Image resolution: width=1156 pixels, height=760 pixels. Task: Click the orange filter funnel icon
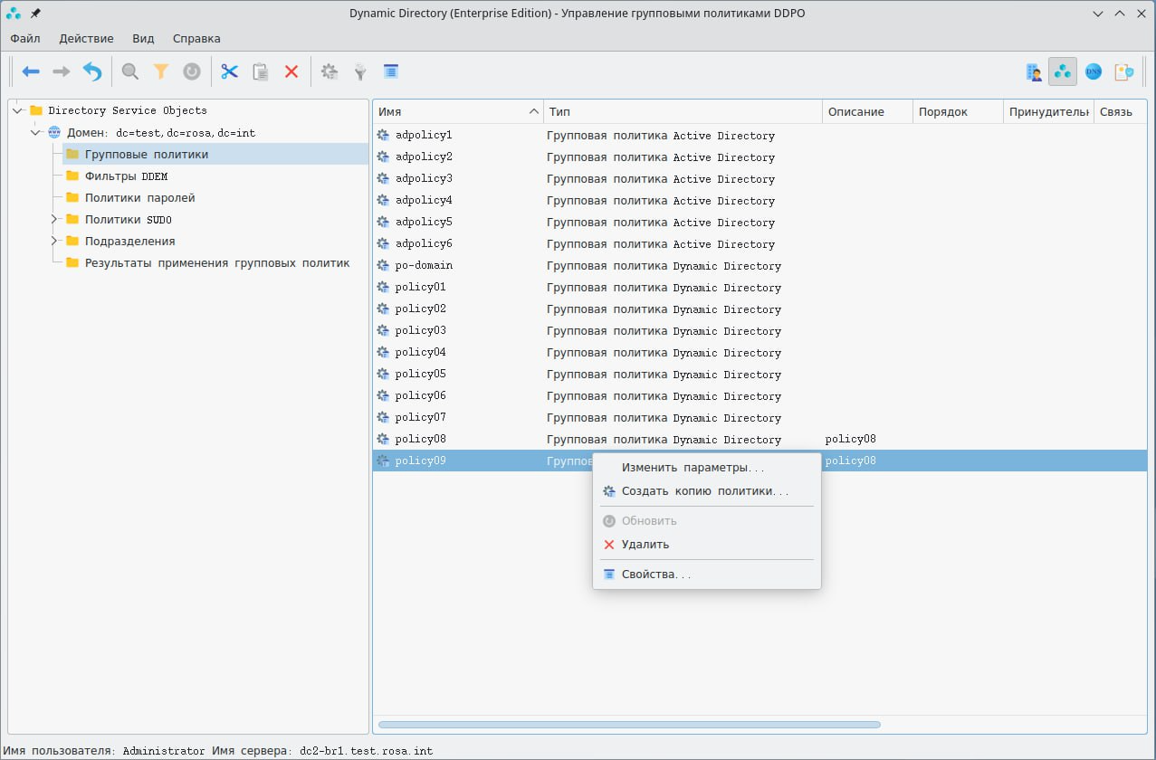coord(161,71)
